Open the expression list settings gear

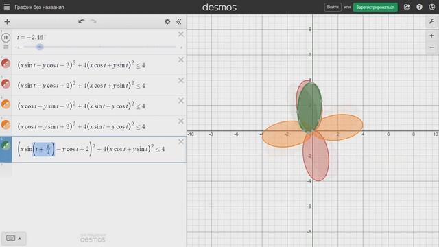click(x=167, y=21)
